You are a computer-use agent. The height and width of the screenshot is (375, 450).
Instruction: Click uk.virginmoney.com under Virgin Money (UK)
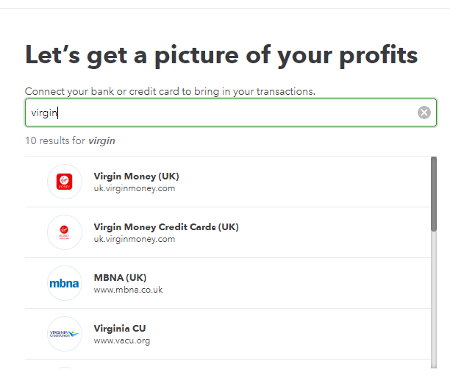coord(135,188)
